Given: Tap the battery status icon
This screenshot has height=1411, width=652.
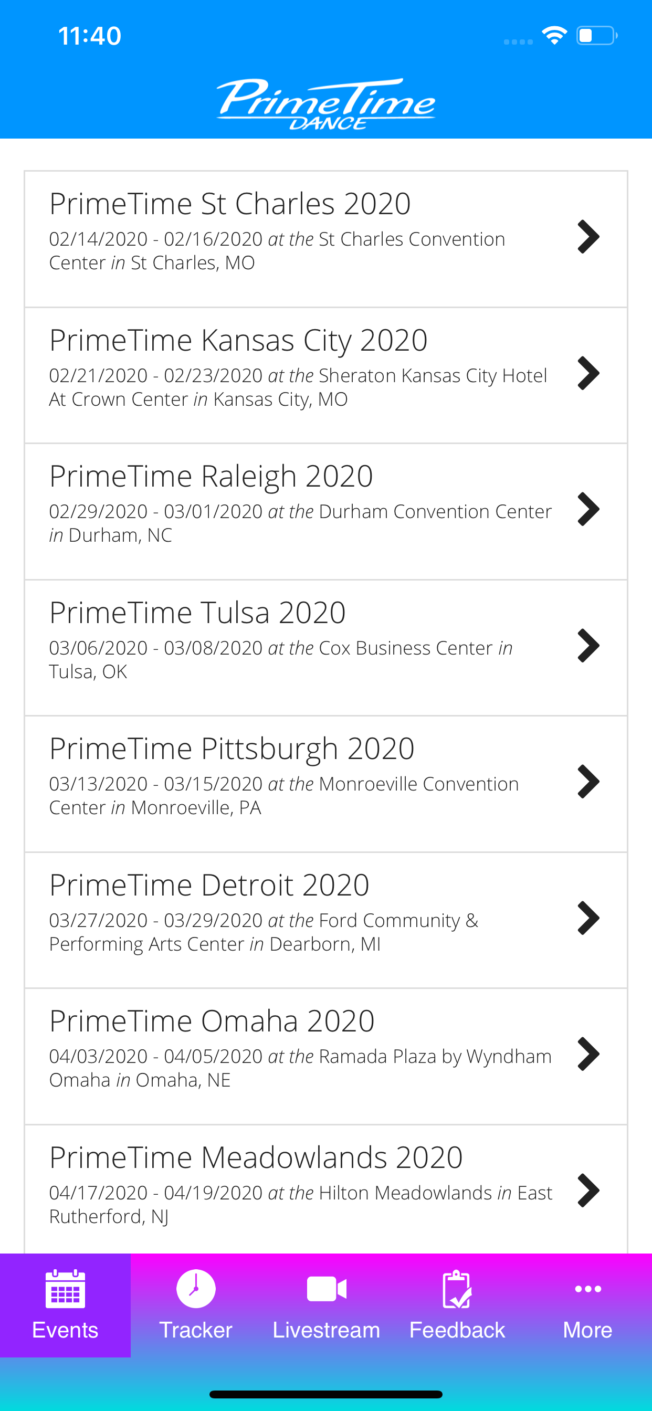Looking at the screenshot, I should (x=597, y=36).
